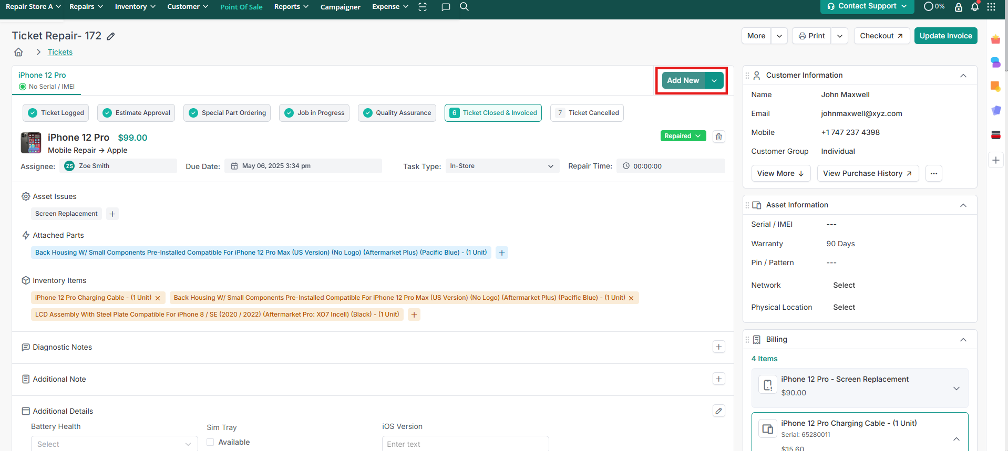Open the apps grid icon
Viewport: 1008px width, 451px height.
[991, 7]
